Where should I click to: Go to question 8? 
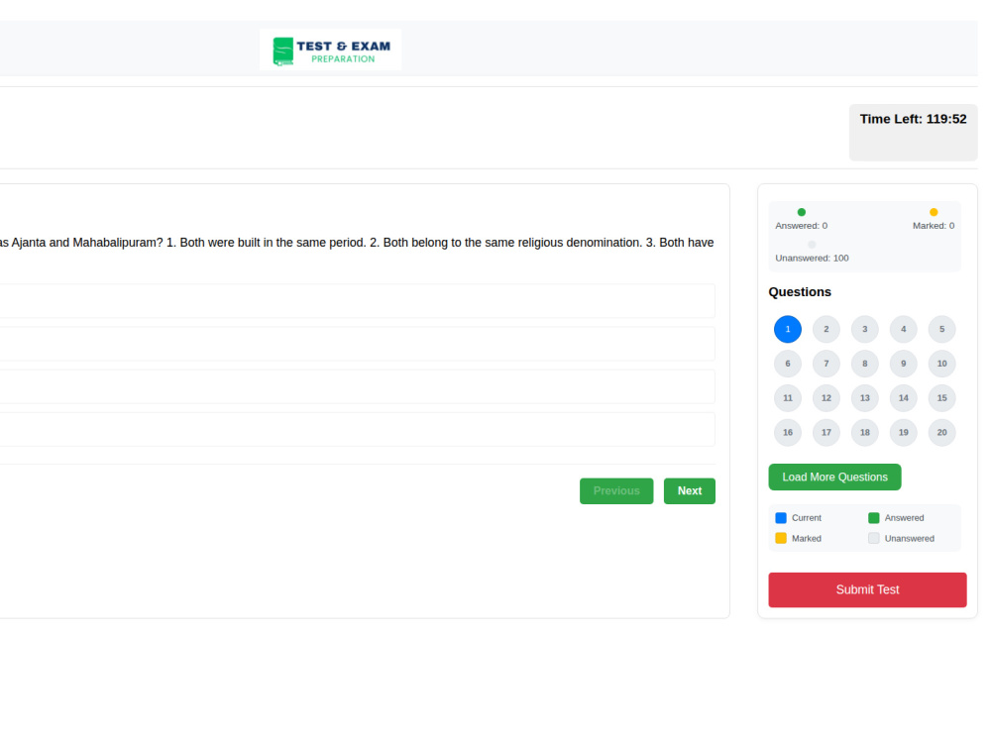(864, 364)
